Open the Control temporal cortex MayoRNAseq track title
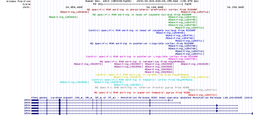The image size is (253, 115). pos(142,80)
